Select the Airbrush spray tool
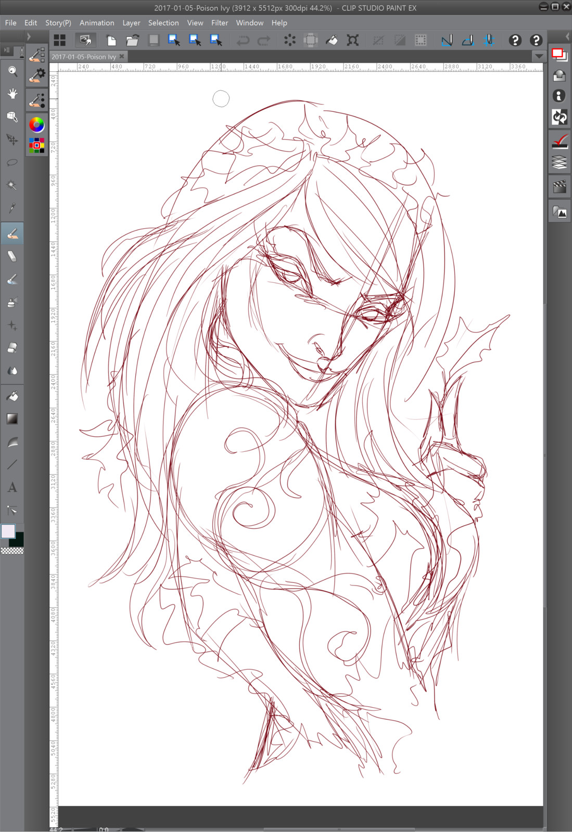This screenshot has width=572, height=832. coord(12,302)
